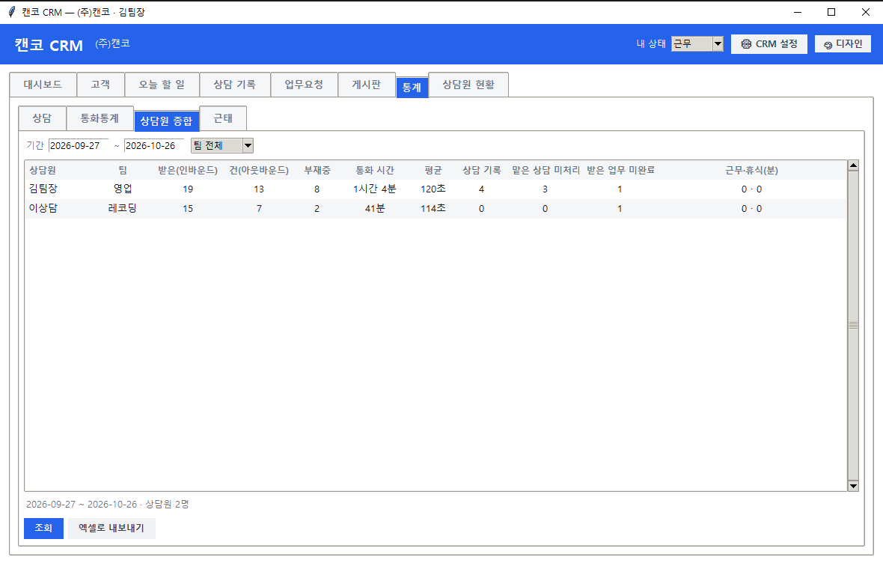
Task: Click the 상담원 column header
Action: tap(43, 170)
